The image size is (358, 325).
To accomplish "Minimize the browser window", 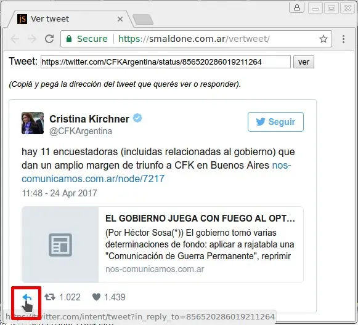I will [x=315, y=8].
